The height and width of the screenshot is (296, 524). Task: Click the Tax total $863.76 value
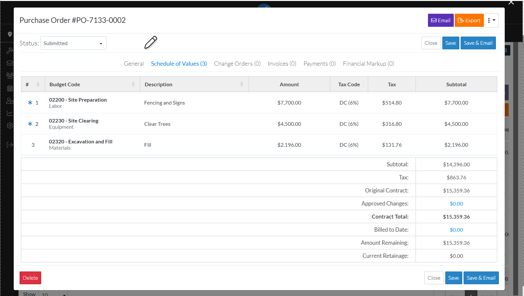coord(456,177)
